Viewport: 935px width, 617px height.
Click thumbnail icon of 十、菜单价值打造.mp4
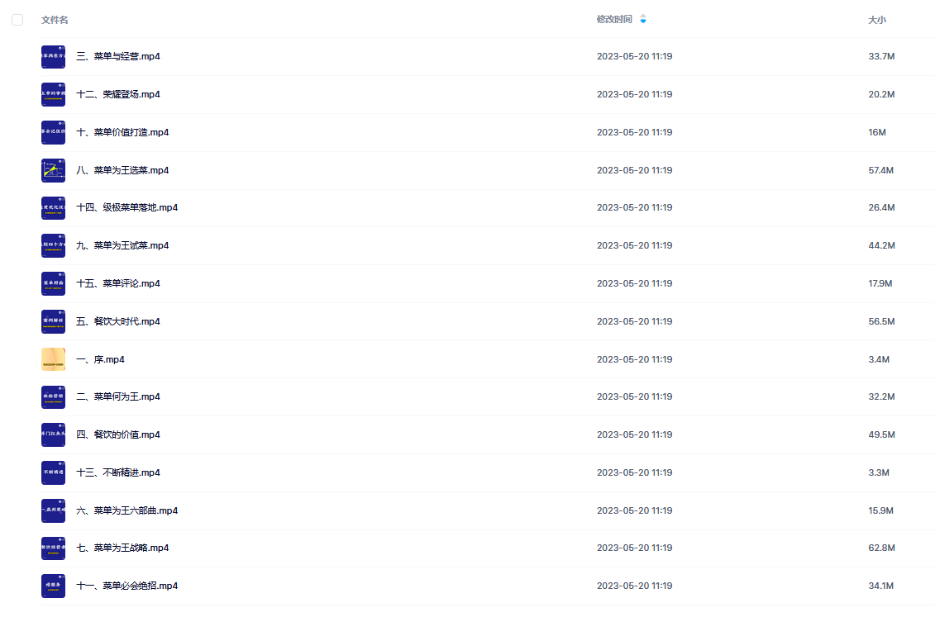point(53,132)
